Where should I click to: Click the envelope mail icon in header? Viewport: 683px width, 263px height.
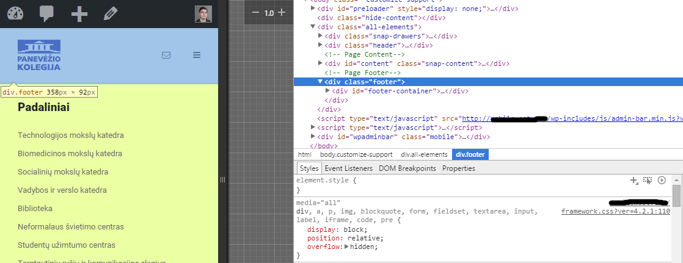(x=166, y=56)
